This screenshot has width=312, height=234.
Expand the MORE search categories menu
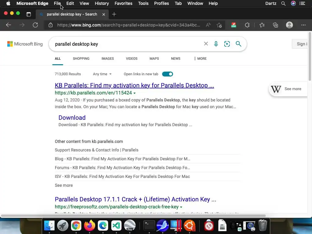pos(200,58)
